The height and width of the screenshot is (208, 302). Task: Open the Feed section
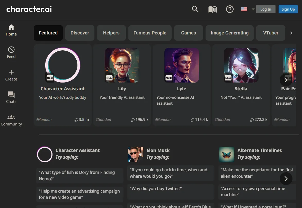(11, 52)
